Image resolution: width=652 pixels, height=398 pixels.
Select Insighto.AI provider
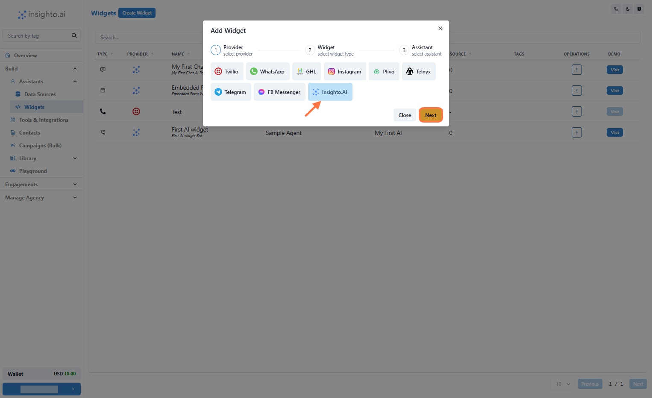330,92
